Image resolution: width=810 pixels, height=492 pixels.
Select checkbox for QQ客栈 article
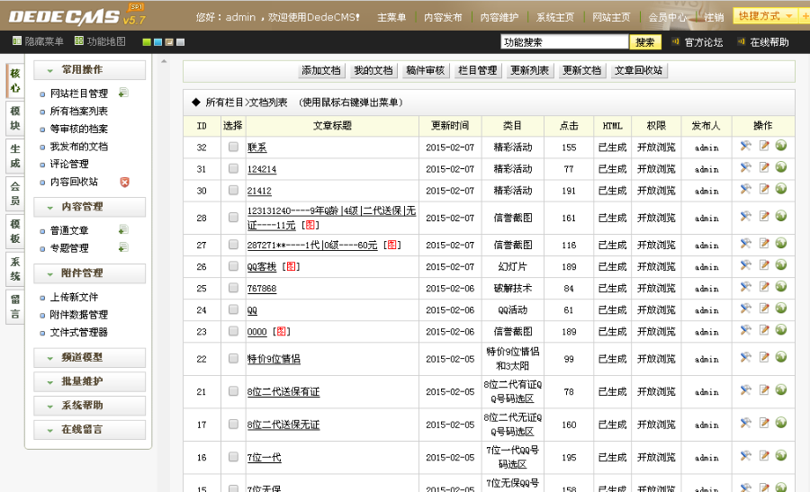[x=233, y=266]
